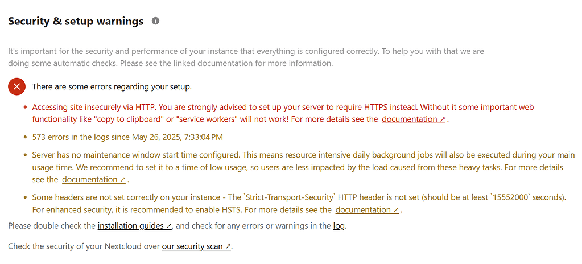
Task: Click the bullet before the maintenance window warning
Action: (25, 155)
